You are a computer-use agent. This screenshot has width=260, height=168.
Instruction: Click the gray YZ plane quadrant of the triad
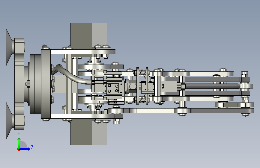[24, 145]
